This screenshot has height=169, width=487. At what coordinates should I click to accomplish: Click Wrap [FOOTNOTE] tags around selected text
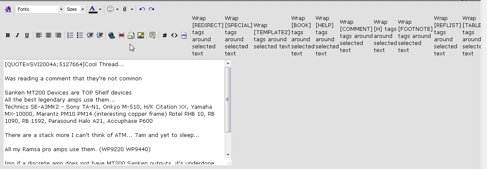click(x=415, y=36)
